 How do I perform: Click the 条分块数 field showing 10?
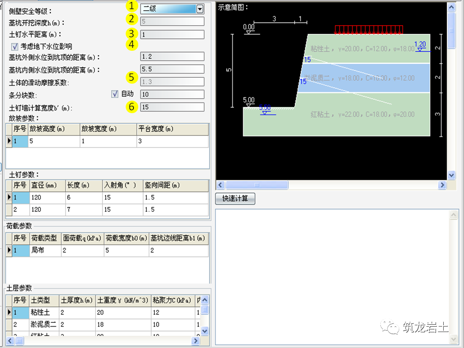coord(172,94)
